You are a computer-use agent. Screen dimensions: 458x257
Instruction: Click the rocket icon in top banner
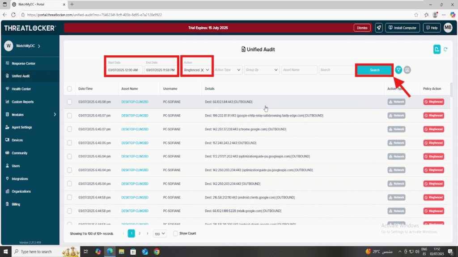379,28
